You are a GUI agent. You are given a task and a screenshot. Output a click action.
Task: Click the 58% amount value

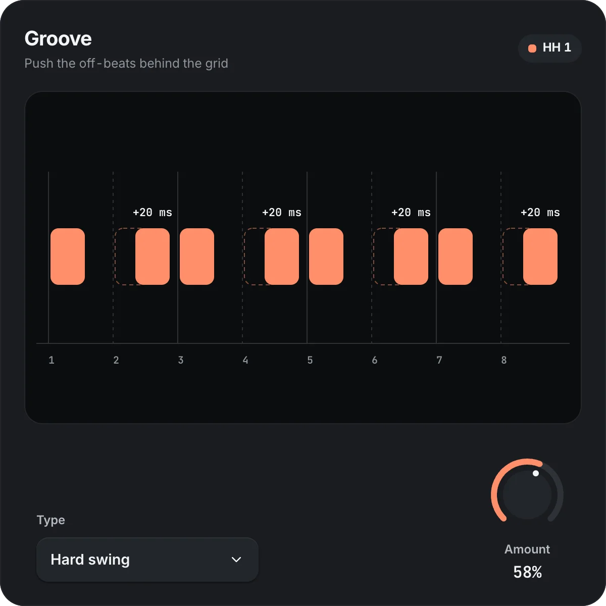[x=527, y=572]
